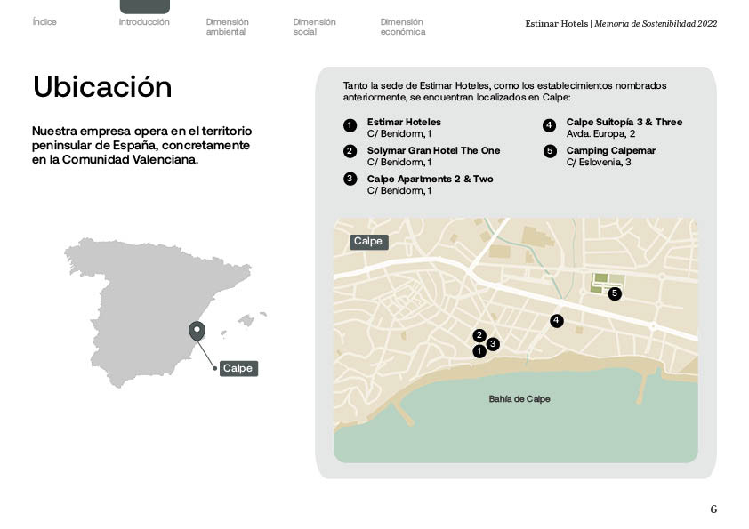
Task: Open the Índice navigation tab
Action: pyautogui.click(x=44, y=22)
